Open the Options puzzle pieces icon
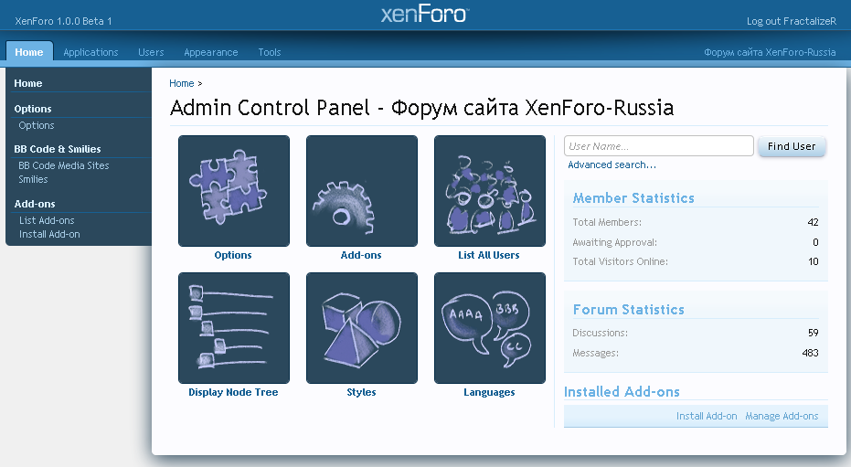This screenshot has width=851, height=467. (234, 191)
